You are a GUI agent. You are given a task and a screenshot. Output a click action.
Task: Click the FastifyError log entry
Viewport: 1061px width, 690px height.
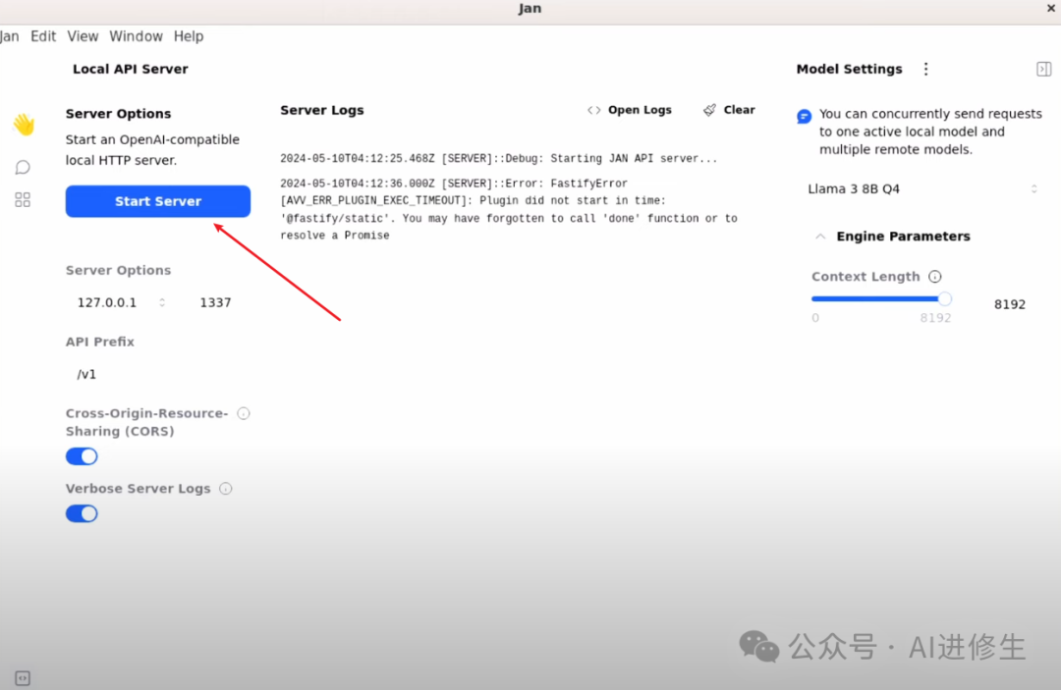click(509, 209)
